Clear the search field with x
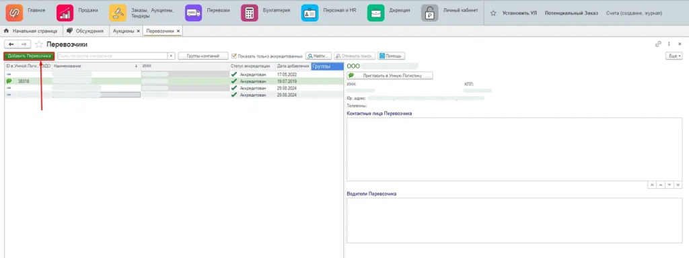689x258 pixels. (x=172, y=56)
